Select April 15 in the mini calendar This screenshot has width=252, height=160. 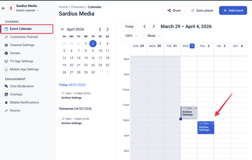click(86, 58)
